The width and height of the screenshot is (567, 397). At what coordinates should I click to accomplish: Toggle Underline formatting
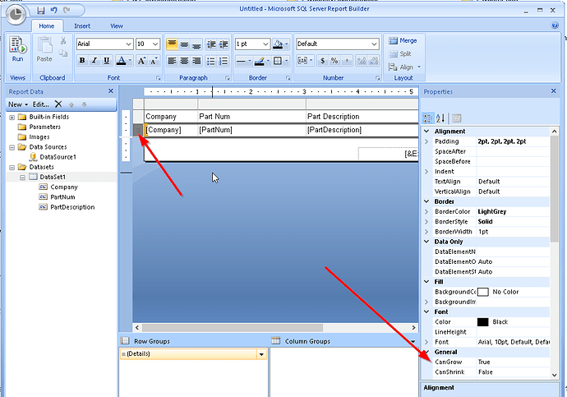tap(106, 60)
